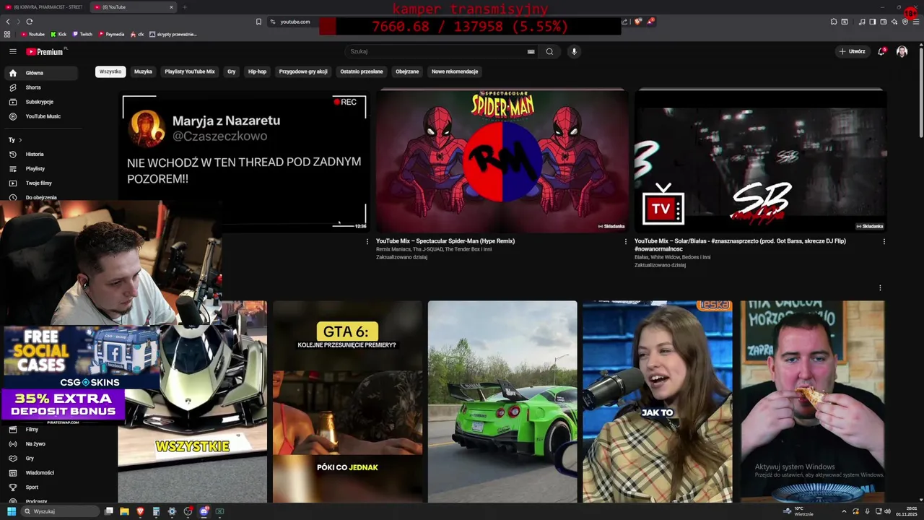The image size is (924, 520).
Task: Open the Kick bookmark
Action: [58, 34]
